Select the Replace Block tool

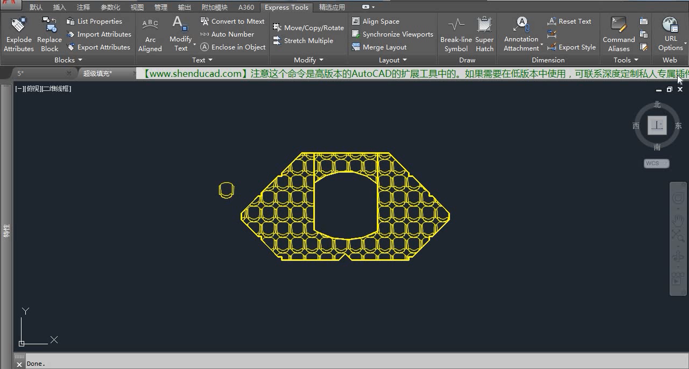(50, 34)
